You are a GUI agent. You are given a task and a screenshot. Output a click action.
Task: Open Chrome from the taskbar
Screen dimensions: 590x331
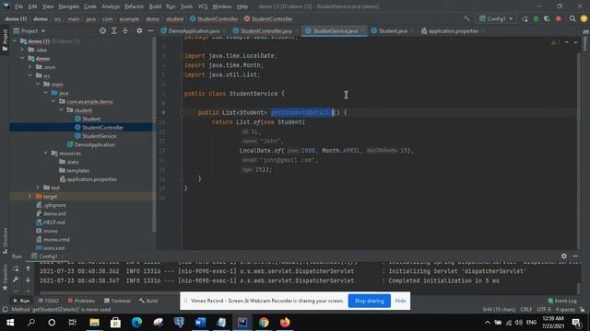(264, 323)
